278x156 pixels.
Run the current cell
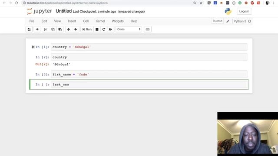(x=87, y=29)
